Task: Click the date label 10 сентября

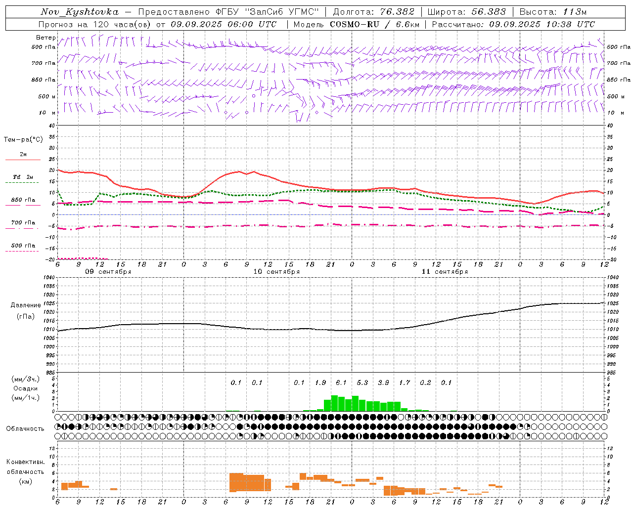Action: pyautogui.click(x=276, y=272)
